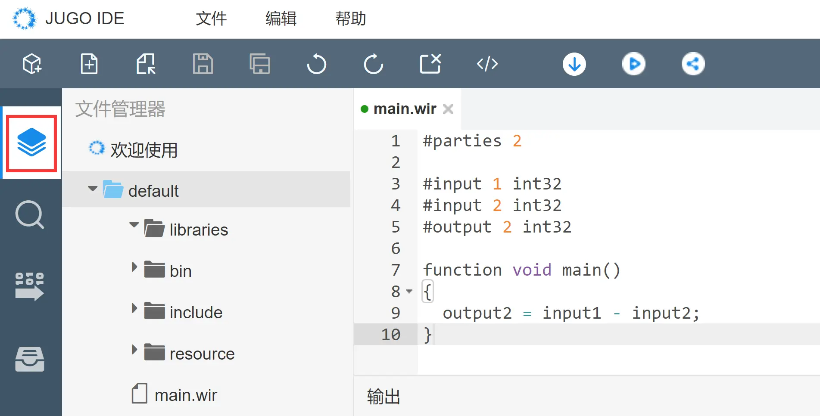Collapse the default folder

93,189
